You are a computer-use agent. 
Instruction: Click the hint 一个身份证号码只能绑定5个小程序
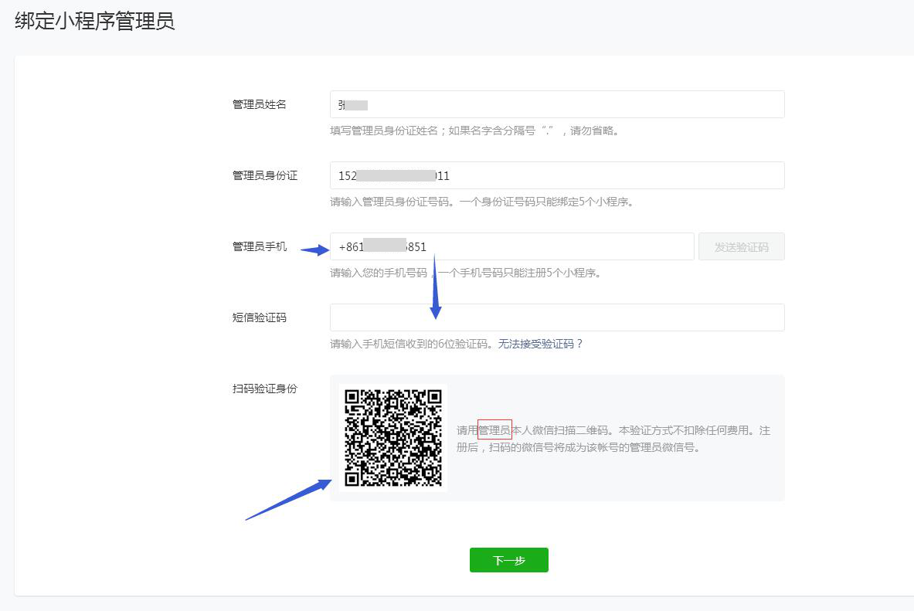point(543,202)
